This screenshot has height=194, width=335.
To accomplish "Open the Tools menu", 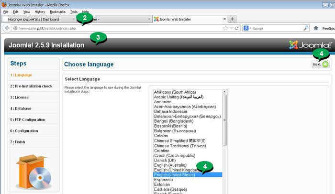I will coord(74,12).
